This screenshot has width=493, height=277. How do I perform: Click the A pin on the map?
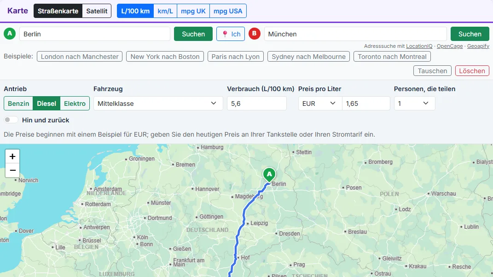(x=269, y=175)
